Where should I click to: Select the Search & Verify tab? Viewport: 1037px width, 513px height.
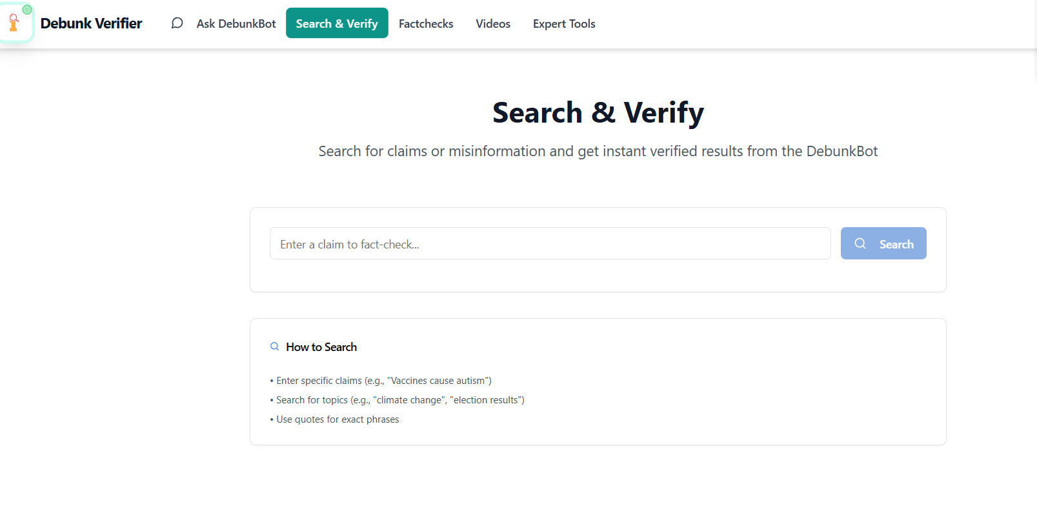pos(337,24)
